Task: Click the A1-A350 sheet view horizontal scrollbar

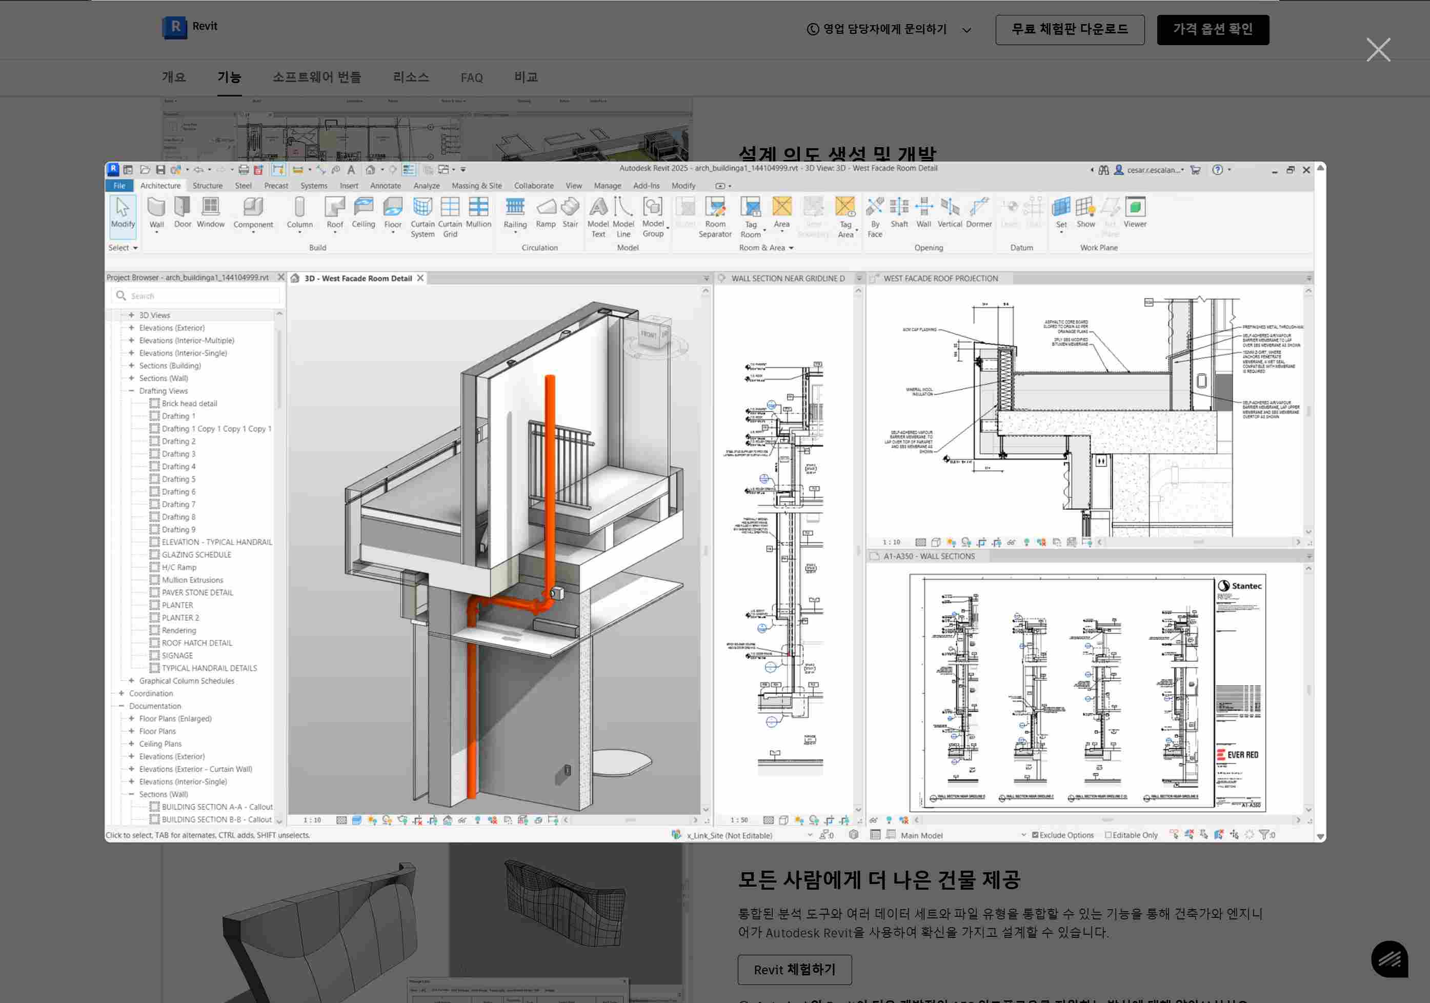Action: 1107,820
